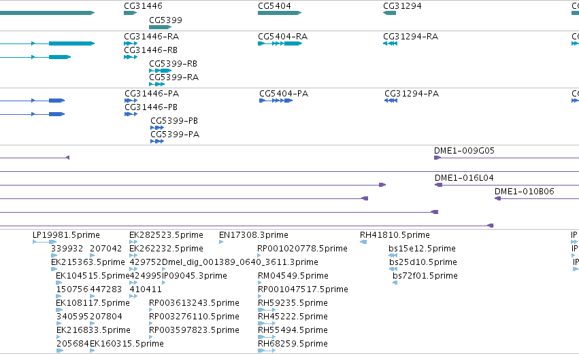Select the 447283 EST feature
The width and height of the screenshot is (579, 354).
tap(93, 297)
